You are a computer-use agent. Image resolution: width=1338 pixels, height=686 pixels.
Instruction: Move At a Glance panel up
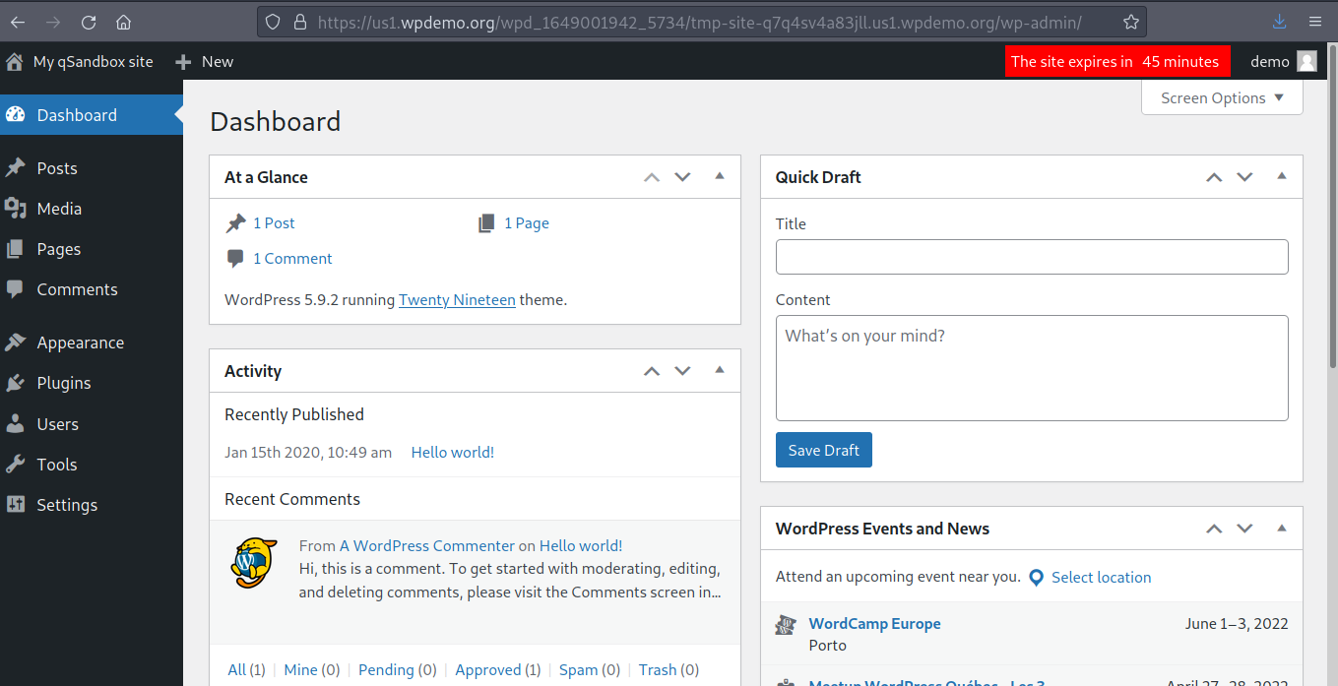tap(651, 177)
